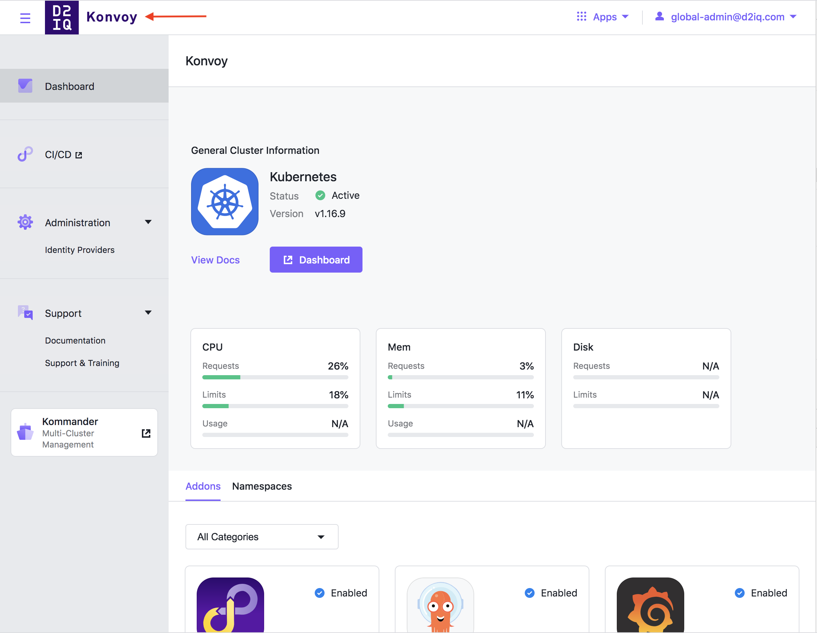
Task: Click the Argo octopus addon icon
Action: tap(440, 605)
